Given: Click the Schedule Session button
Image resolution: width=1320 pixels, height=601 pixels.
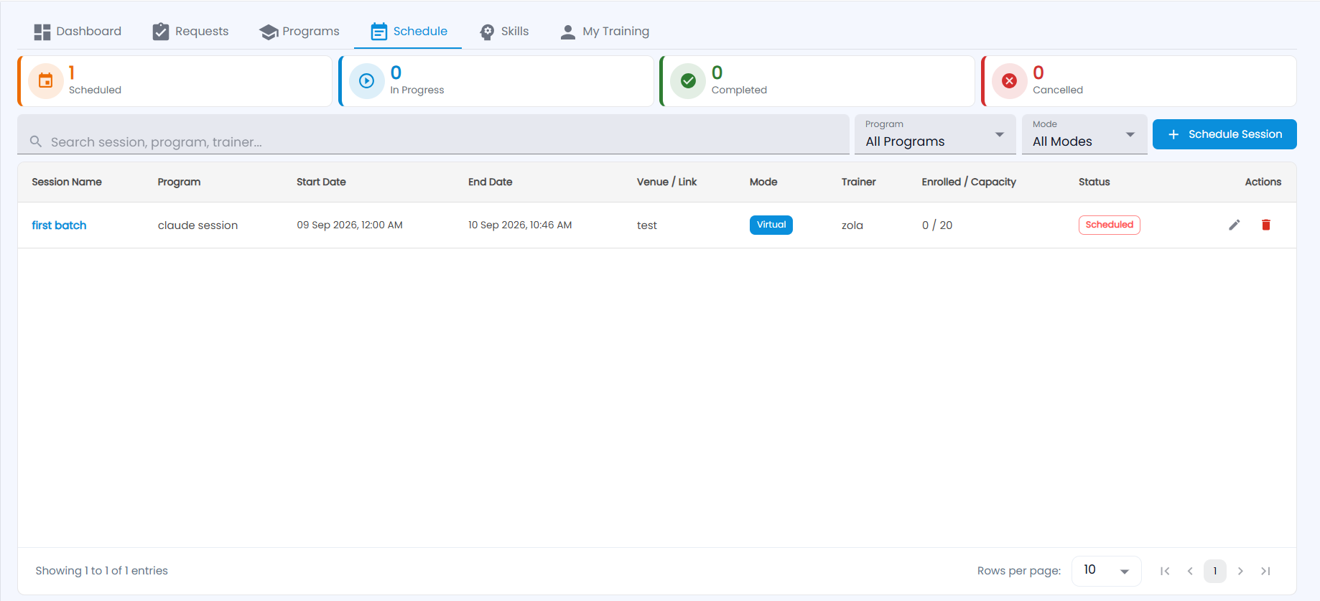Looking at the screenshot, I should click(x=1224, y=134).
